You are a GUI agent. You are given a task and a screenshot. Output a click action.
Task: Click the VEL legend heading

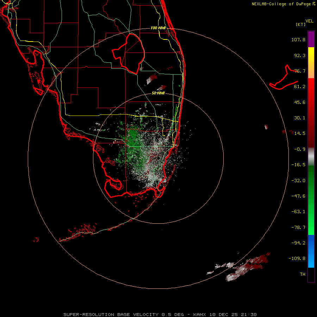[309, 21]
